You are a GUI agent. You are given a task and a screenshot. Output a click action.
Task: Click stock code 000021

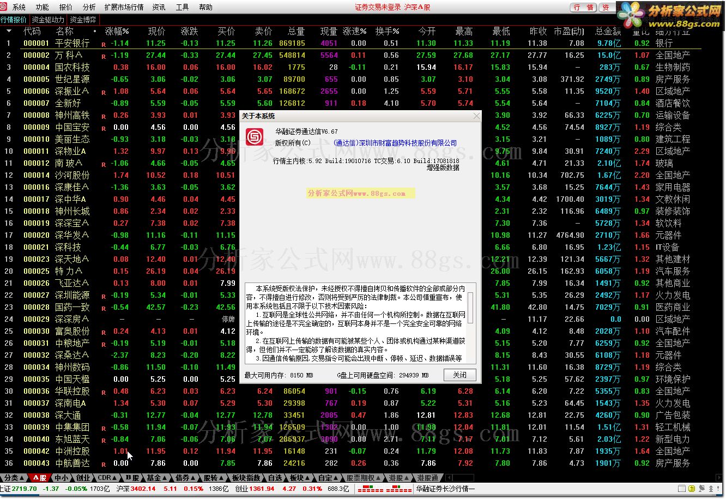(37, 247)
